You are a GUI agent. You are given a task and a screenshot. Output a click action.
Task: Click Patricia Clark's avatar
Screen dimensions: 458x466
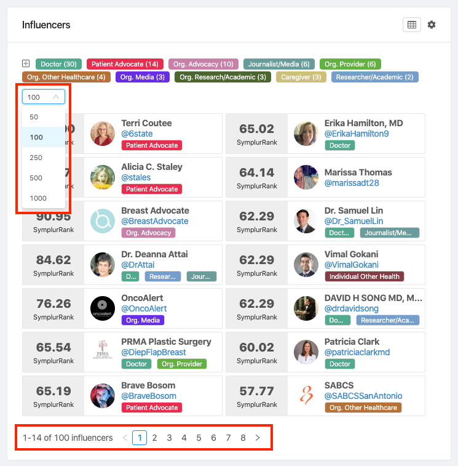pos(306,352)
